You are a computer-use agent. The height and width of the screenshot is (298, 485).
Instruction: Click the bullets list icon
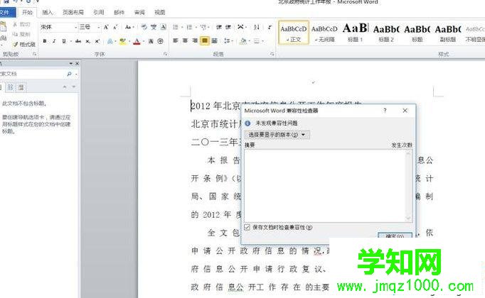(176, 27)
